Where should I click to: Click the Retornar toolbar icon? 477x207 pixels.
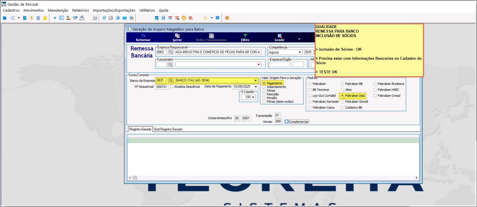coord(143,37)
